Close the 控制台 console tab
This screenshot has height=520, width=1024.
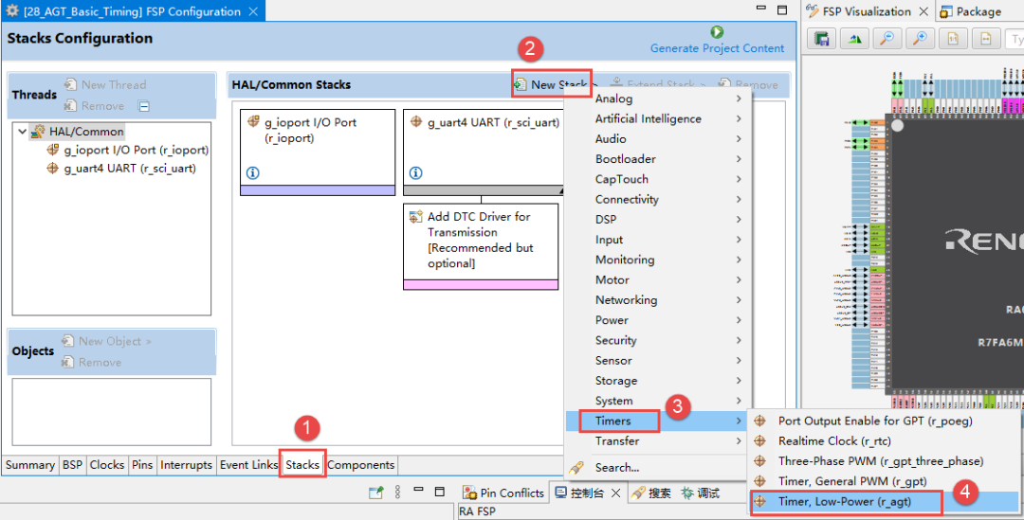[615, 493]
